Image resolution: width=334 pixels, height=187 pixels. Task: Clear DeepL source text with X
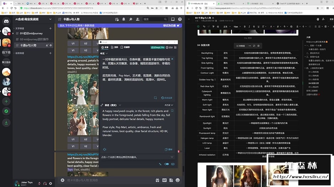172,59
